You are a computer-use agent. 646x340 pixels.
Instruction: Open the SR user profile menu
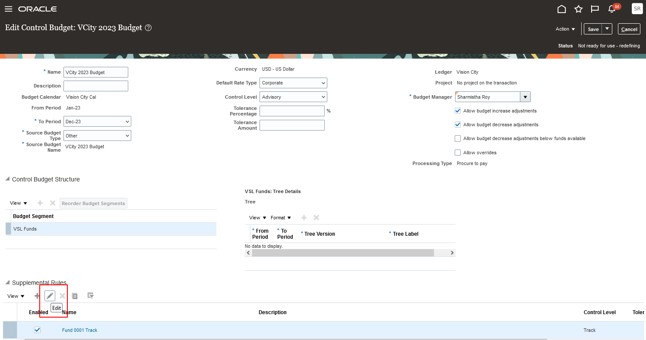pyautogui.click(x=637, y=9)
